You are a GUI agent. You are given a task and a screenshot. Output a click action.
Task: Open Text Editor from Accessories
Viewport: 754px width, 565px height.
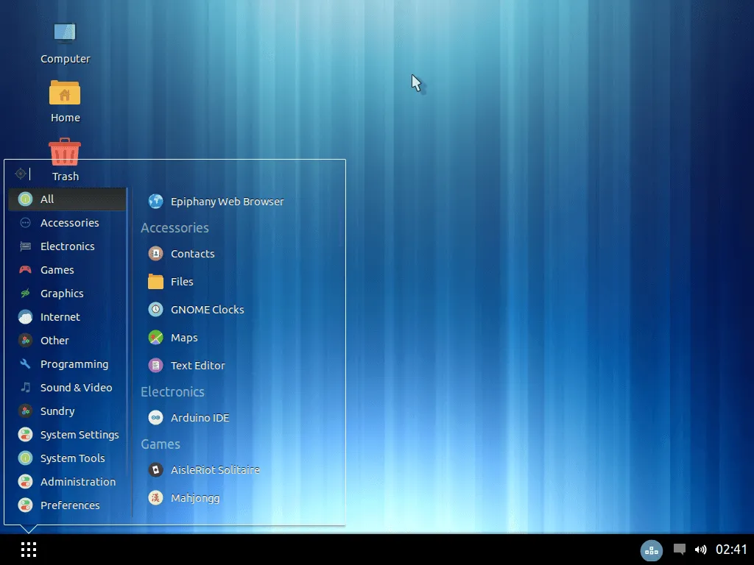point(197,366)
